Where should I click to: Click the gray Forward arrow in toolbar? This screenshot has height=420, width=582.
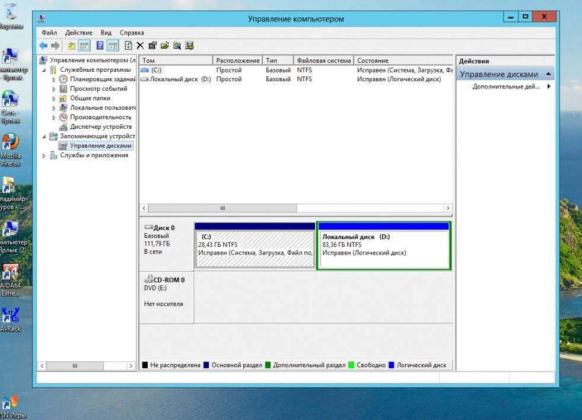coord(55,46)
